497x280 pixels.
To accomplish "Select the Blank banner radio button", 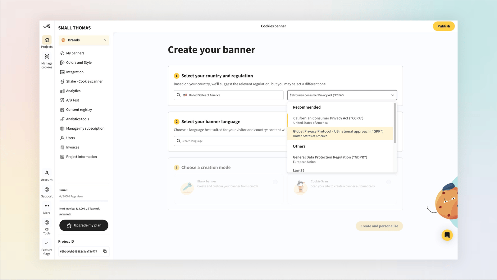I will pos(275,182).
